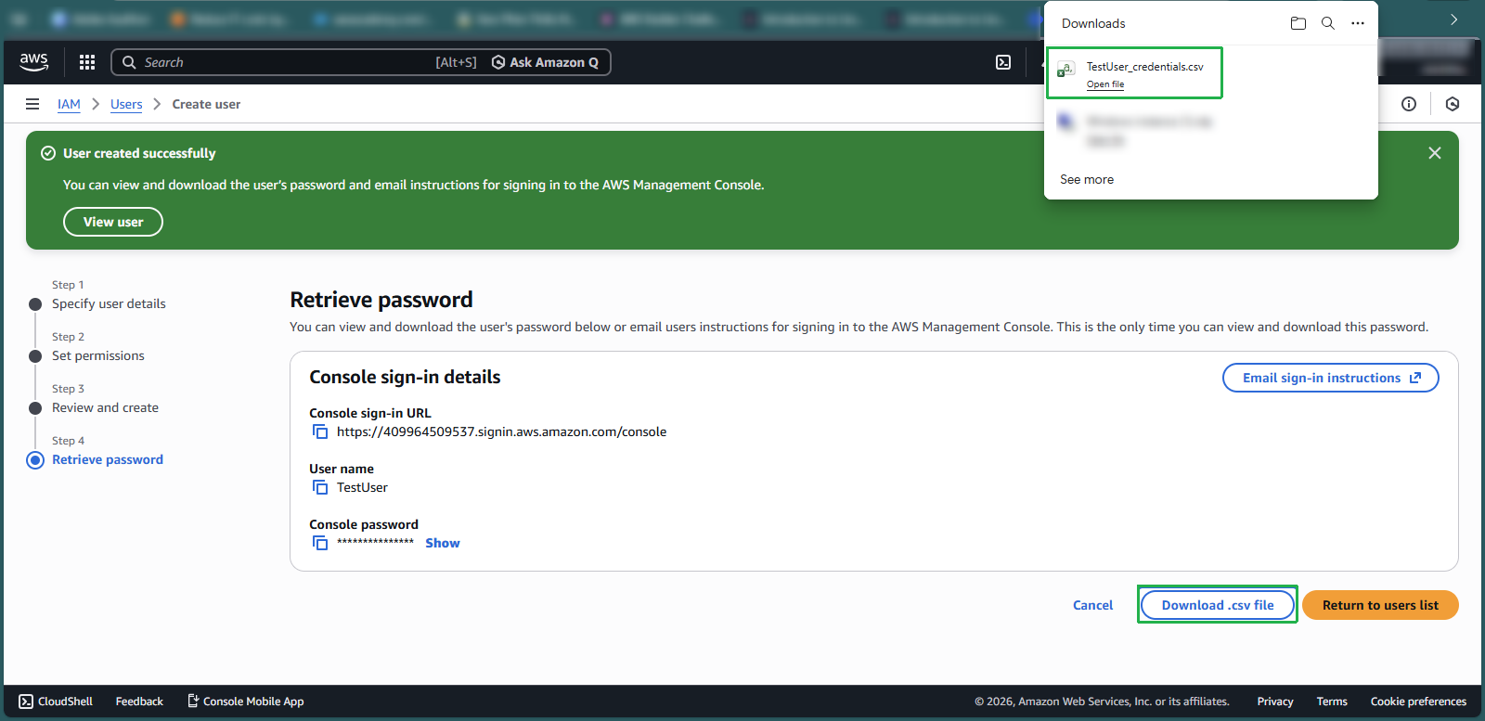Copy the Console password
The image size is (1485, 721).
click(320, 544)
